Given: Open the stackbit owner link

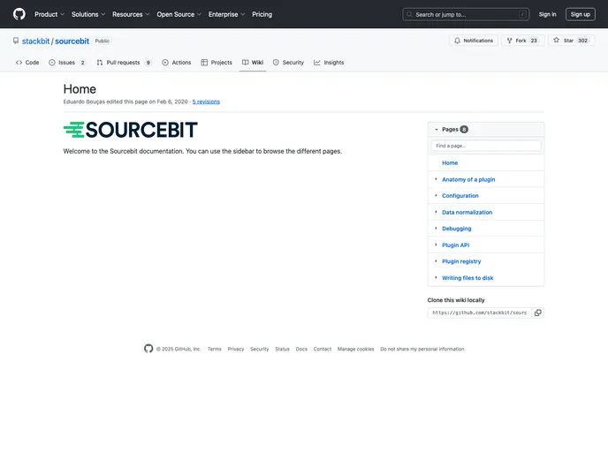Looking at the screenshot, I should tap(35, 41).
